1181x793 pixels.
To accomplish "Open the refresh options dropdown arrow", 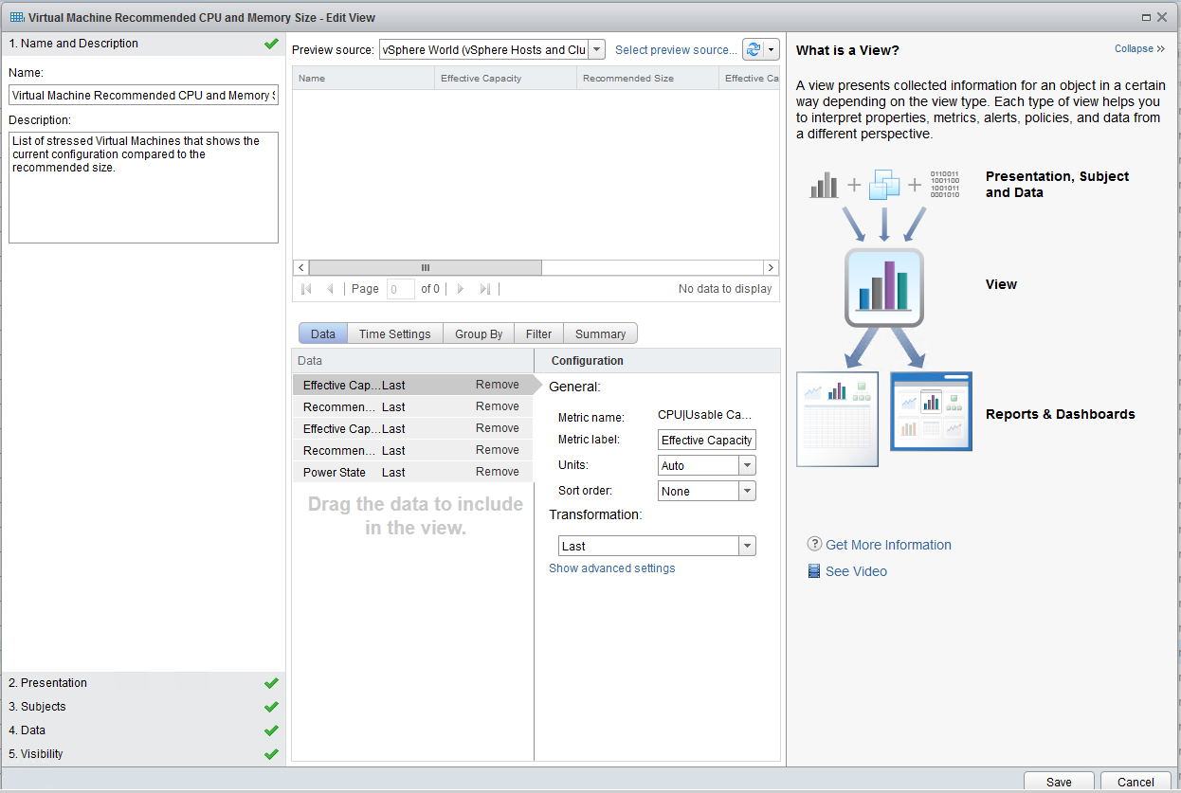I will 772,50.
